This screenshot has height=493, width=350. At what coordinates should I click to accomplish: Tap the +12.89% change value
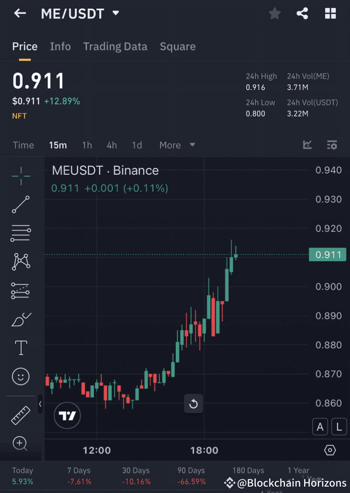click(62, 101)
